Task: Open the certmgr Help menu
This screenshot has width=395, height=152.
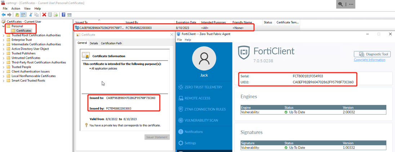Action: click(37, 9)
